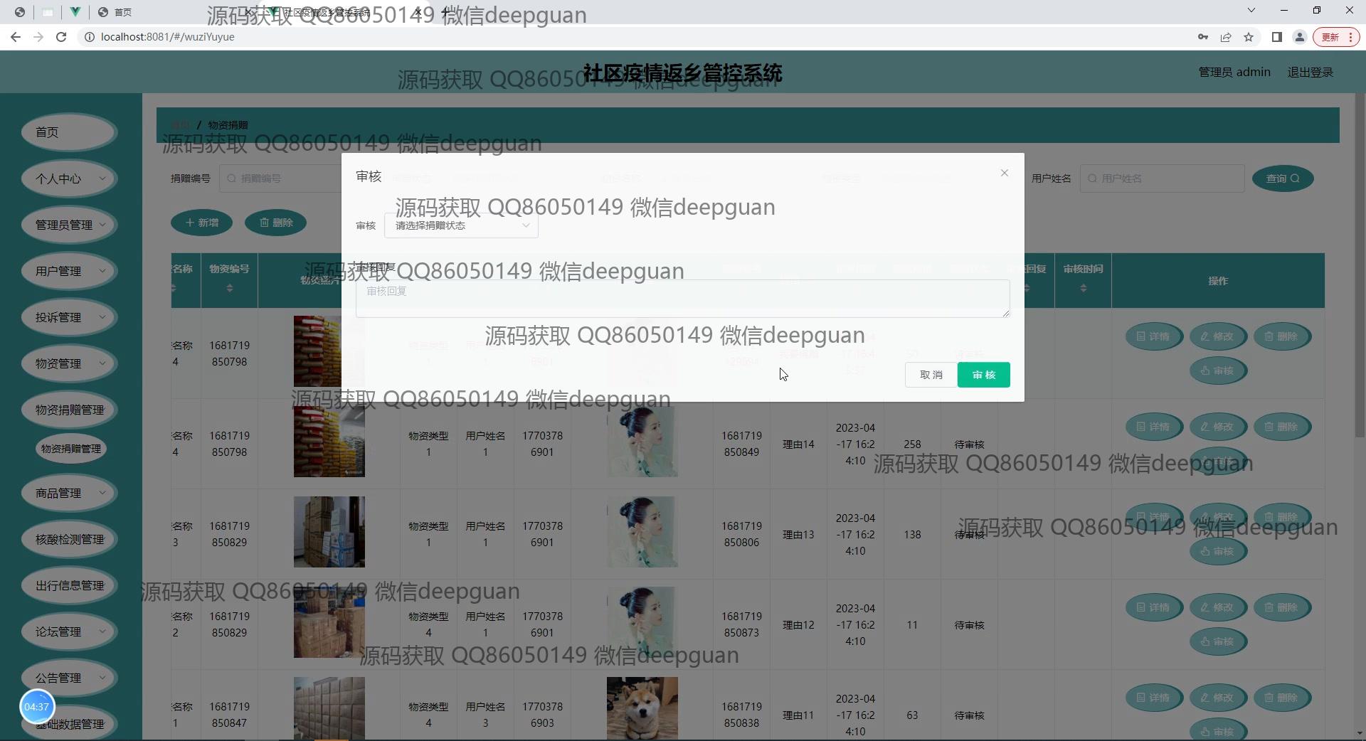The width and height of the screenshot is (1366, 741).
Task: Expand 管理员管理 sidebar menu
Action: coord(69,225)
